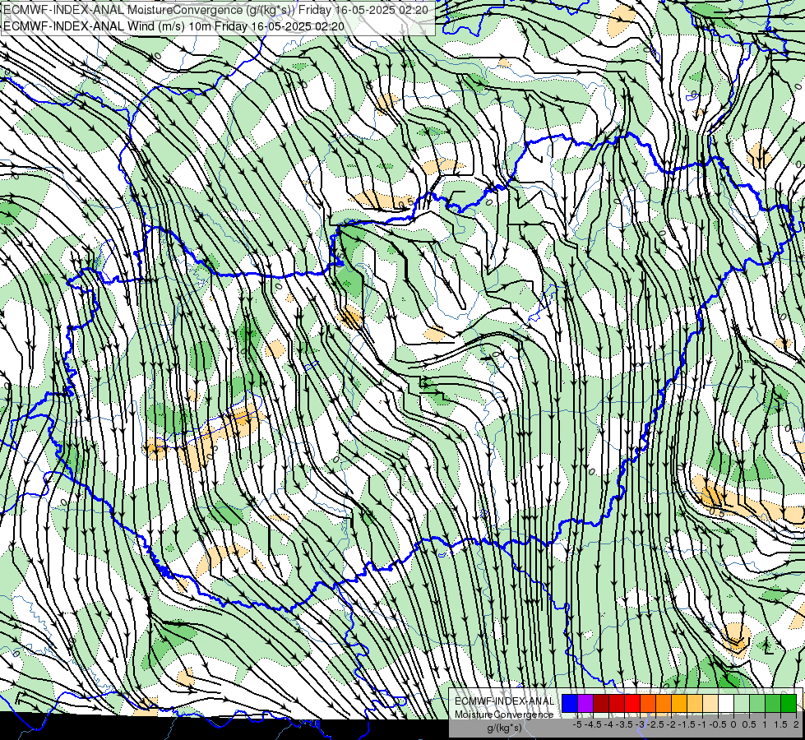
Task: Click the Wind (m/s) 10m title line
Action: (x=173, y=25)
